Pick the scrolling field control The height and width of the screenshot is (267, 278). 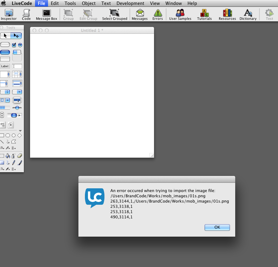[5, 74]
